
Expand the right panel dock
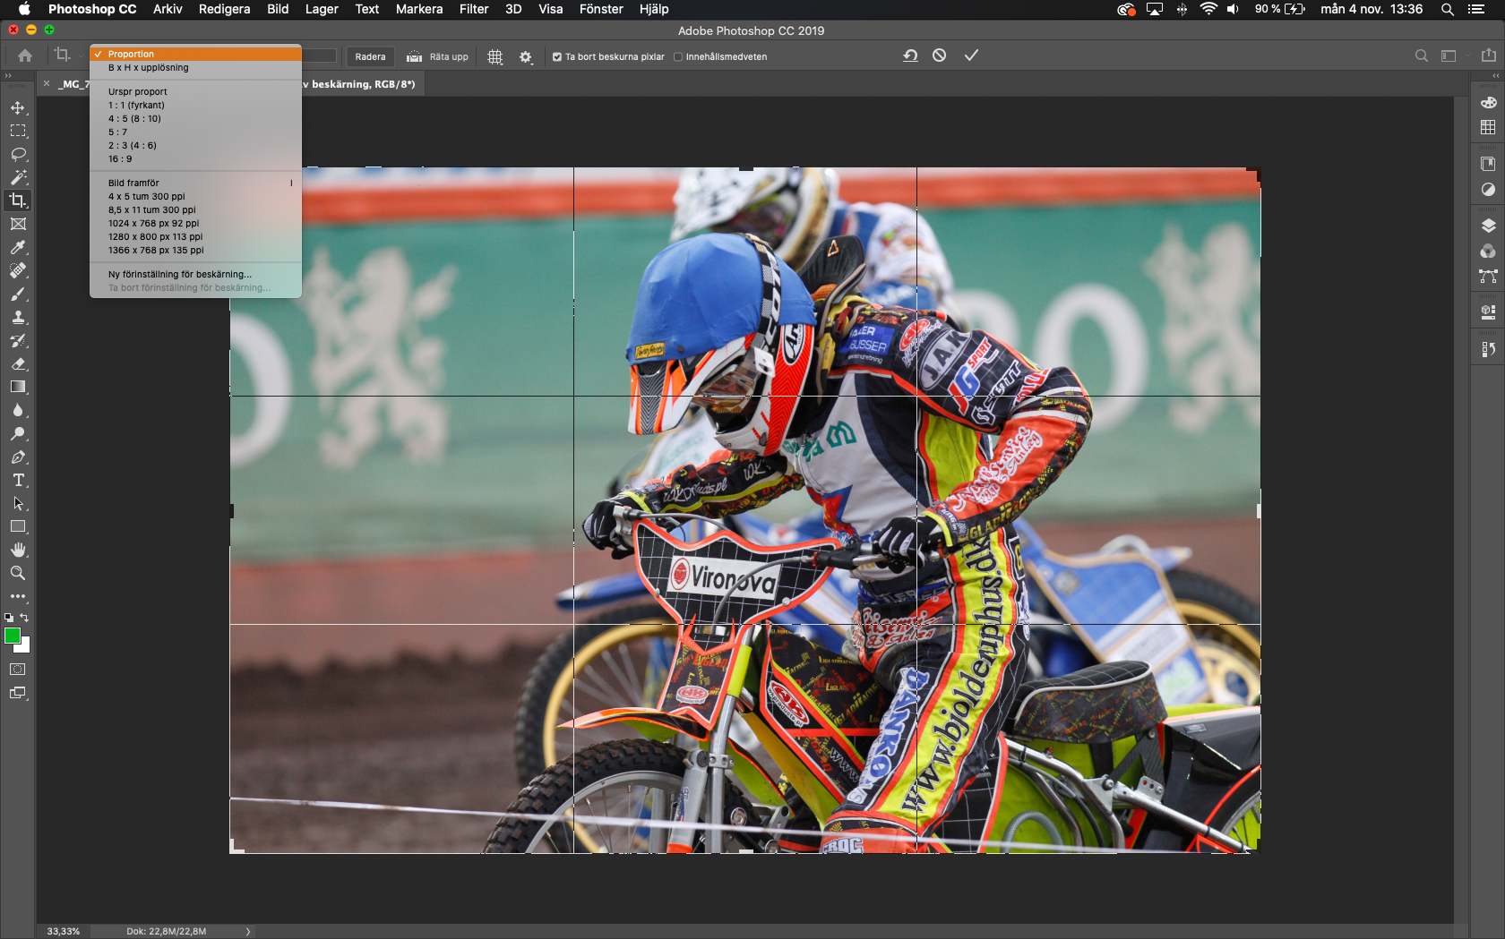(x=1495, y=76)
